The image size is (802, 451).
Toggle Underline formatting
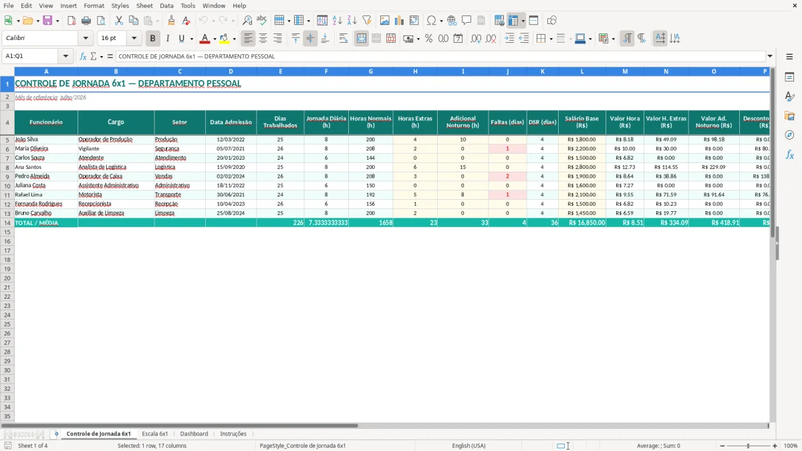[181, 39]
